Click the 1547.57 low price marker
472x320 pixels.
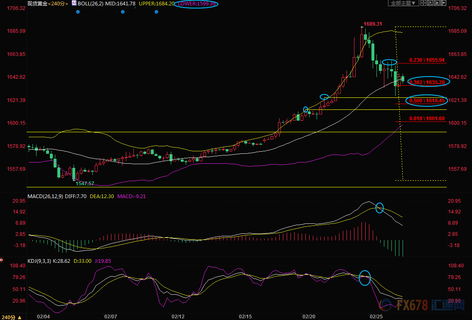pyautogui.click(x=85, y=183)
